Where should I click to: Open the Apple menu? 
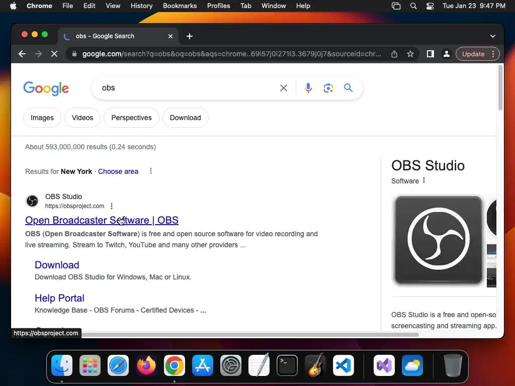[13, 6]
